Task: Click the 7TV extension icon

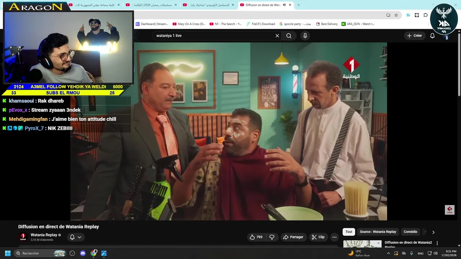Action: (408, 15)
